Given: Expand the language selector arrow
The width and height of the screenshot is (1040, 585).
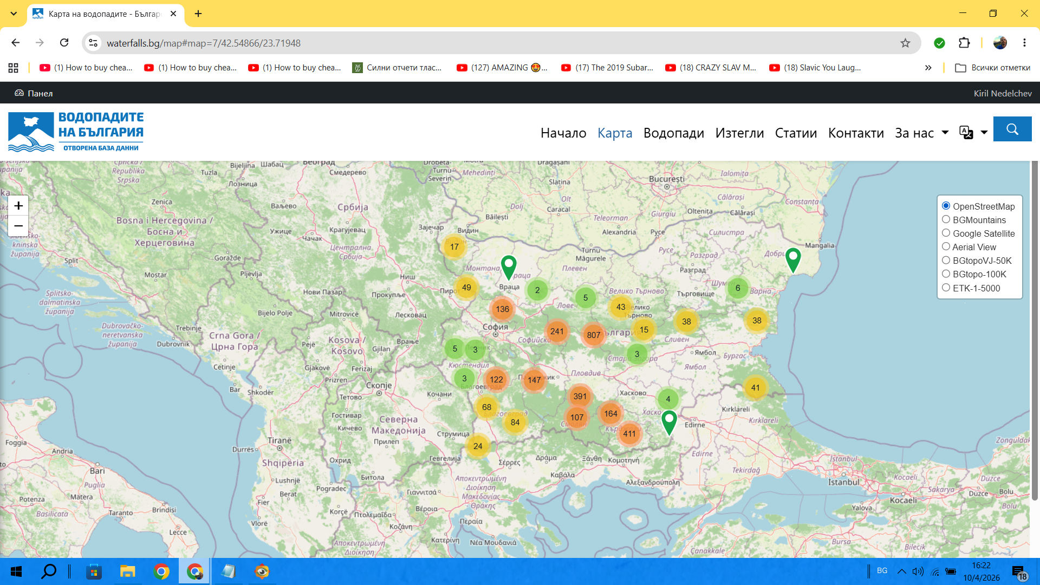Looking at the screenshot, I should [x=984, y=133].
